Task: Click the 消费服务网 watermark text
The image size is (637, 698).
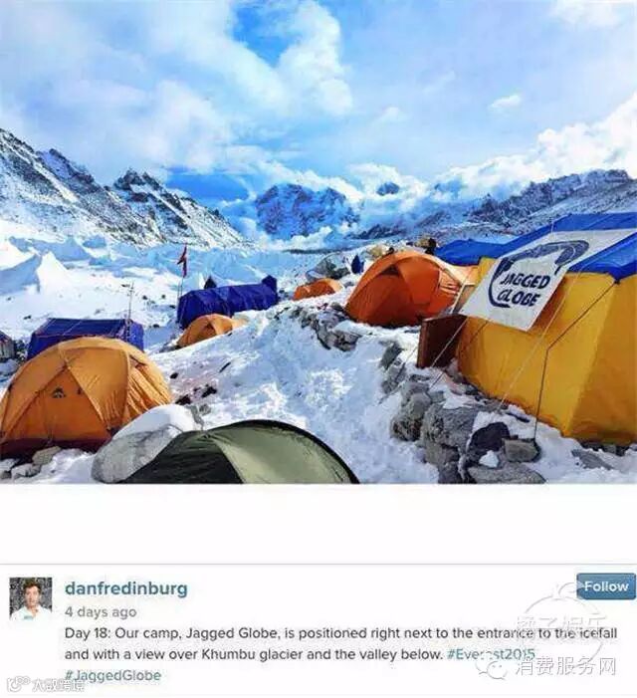Action: click(x=566, y=668)
